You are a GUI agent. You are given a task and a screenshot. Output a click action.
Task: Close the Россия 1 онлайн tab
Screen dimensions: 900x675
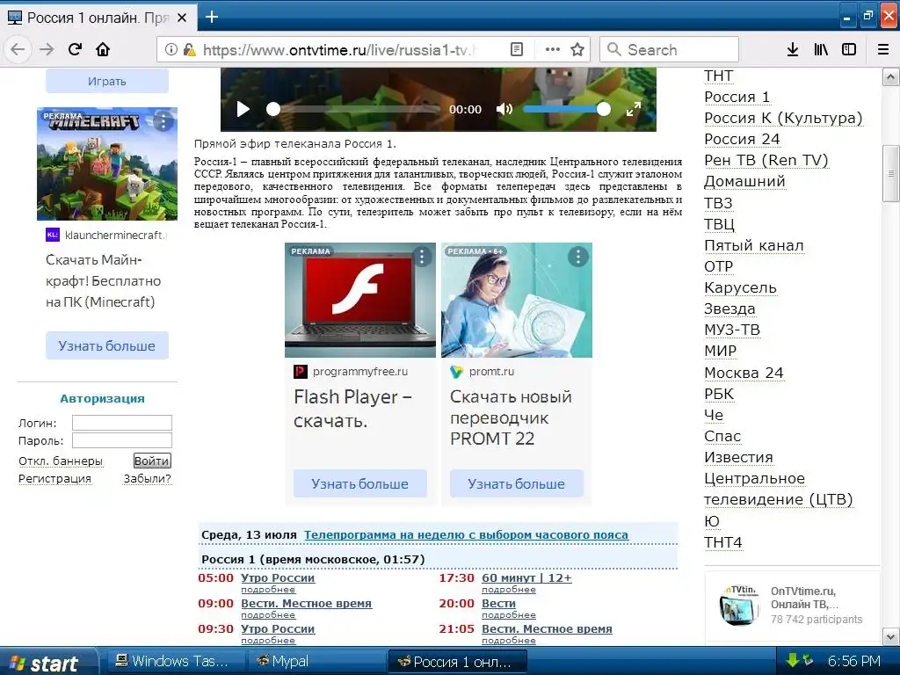tap(182, 18)
